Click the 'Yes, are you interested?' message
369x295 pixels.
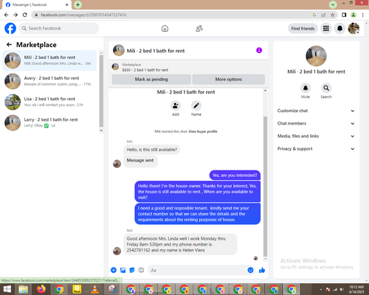point(235,176)
